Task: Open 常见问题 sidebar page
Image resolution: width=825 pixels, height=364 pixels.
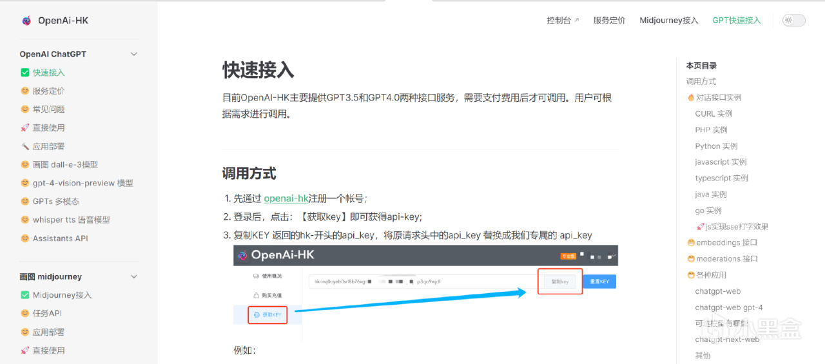Action: [x=49, y=110]
